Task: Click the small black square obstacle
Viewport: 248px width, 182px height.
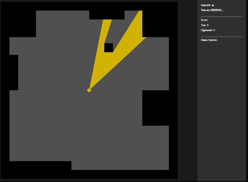Action: (108, 48)
